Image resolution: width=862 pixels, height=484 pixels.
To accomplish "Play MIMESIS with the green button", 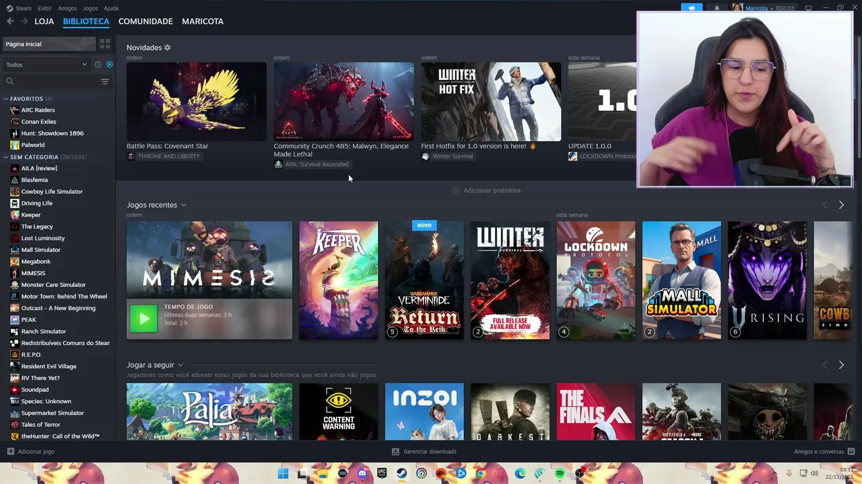I will (143, 319).
